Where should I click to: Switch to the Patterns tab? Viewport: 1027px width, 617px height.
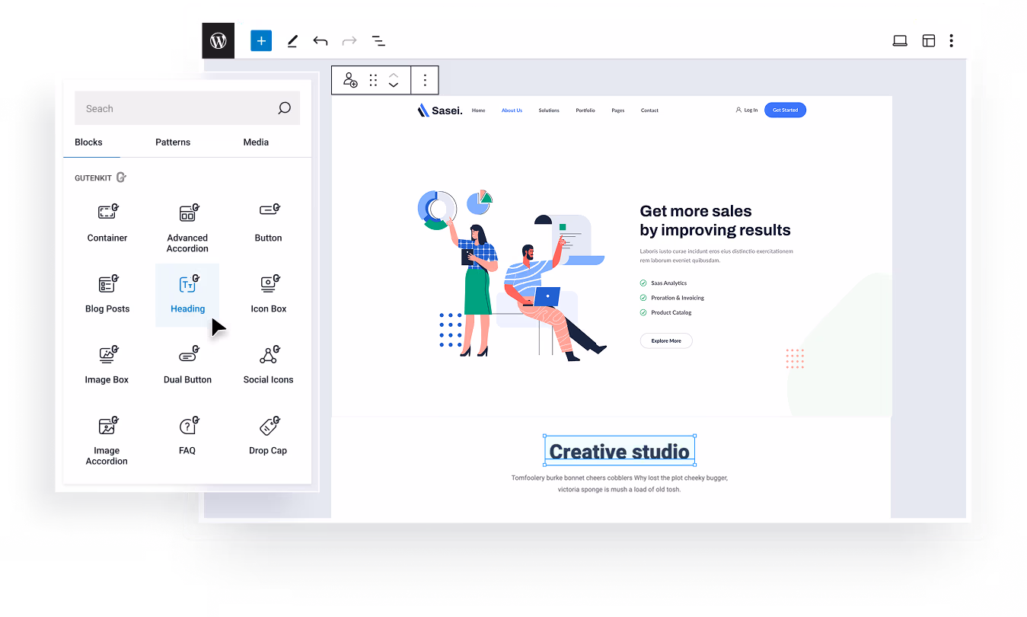pos(173,142)
